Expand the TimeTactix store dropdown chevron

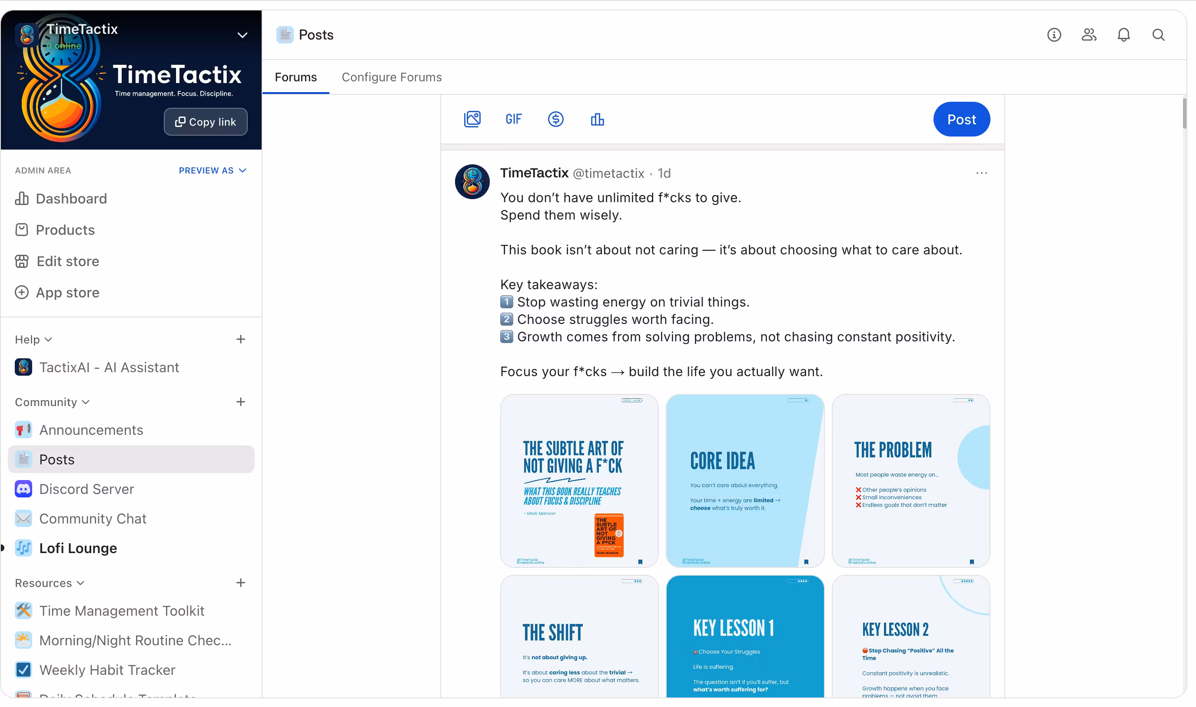[x=243, y=35]
